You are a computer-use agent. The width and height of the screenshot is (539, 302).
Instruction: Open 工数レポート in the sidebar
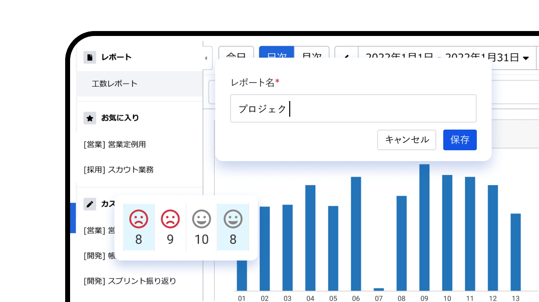tap(115, 84)
